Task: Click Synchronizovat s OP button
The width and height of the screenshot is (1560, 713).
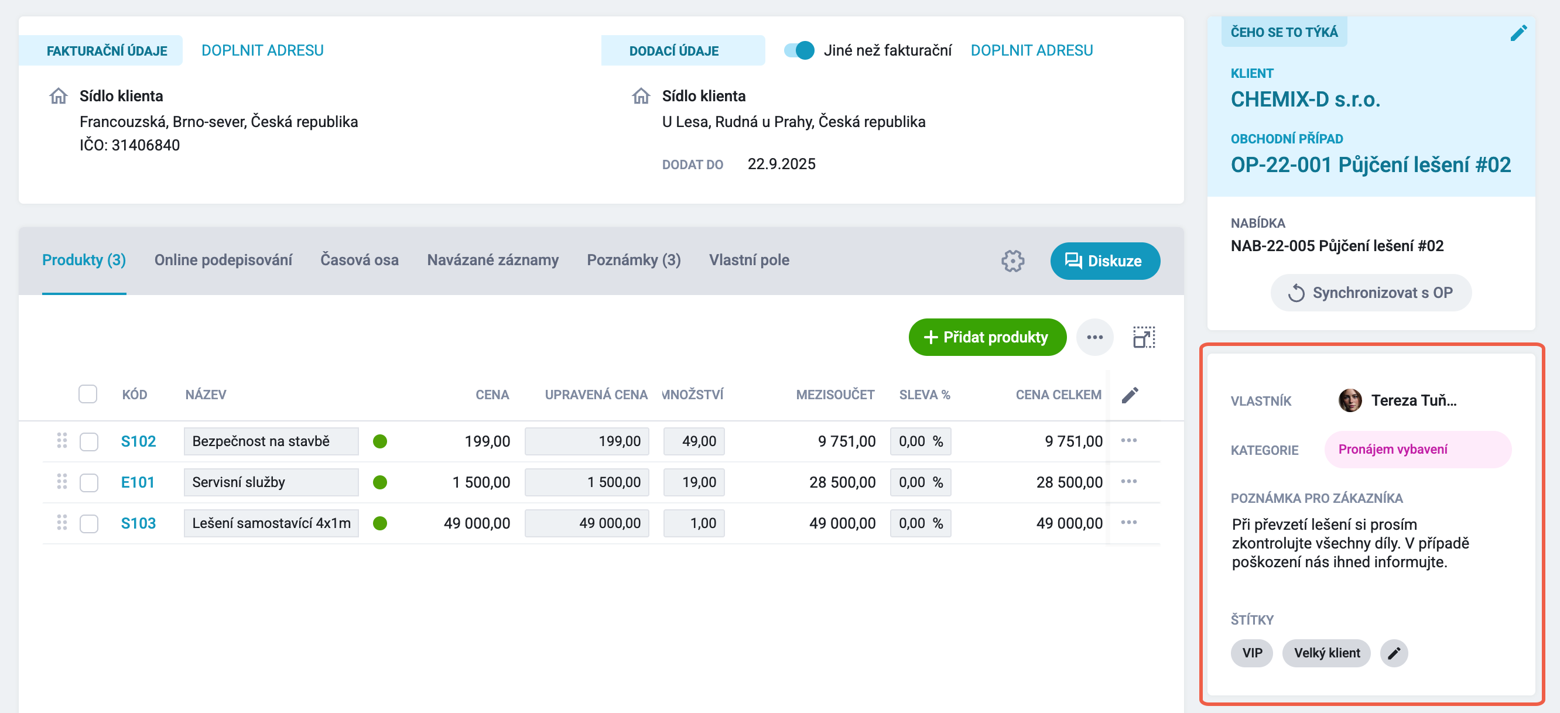Action: click(x=1370, y=293)
